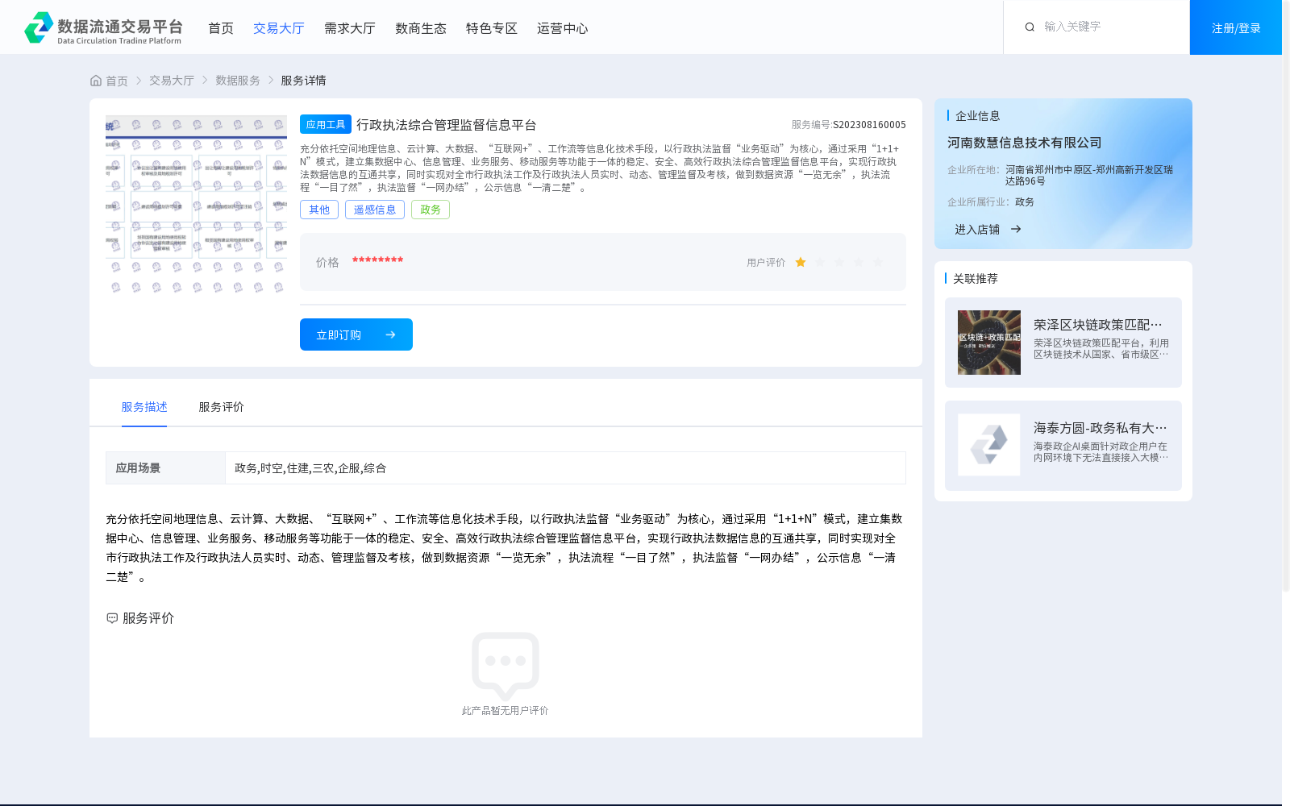
Task: Click the current breadcrumb item 服务详情
Action: click(303, 81)
